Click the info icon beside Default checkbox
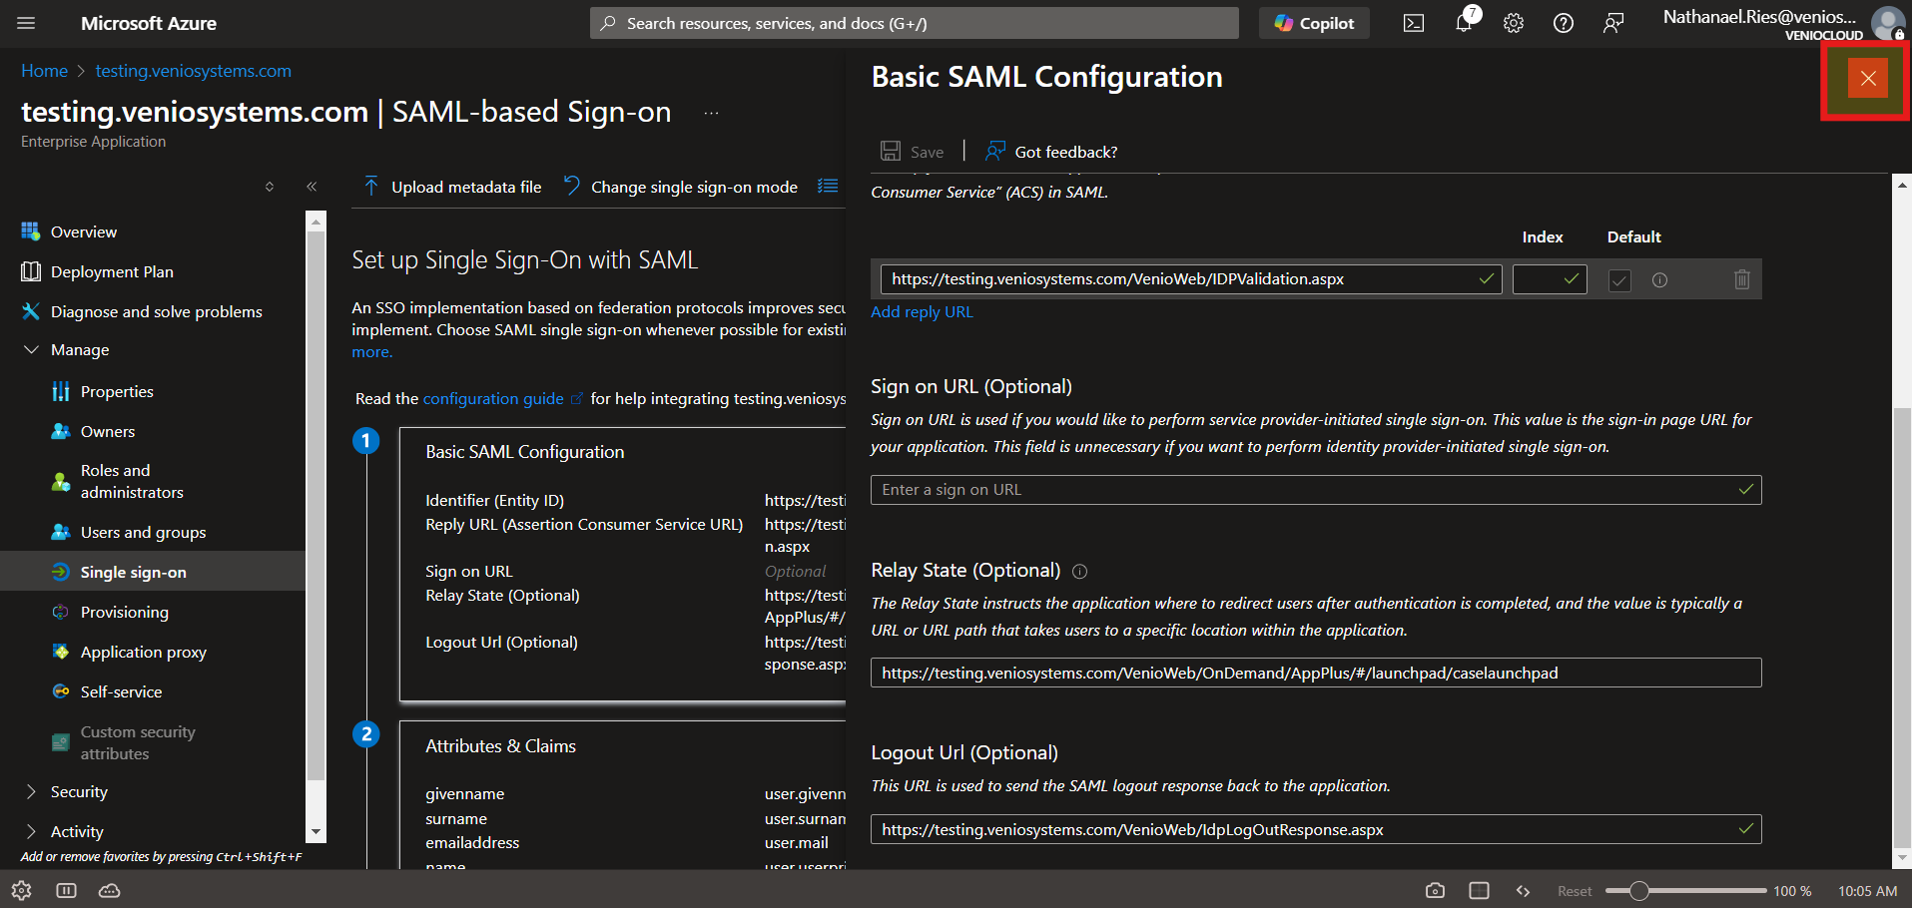The image size is (1912, 908). [1660, 280]
